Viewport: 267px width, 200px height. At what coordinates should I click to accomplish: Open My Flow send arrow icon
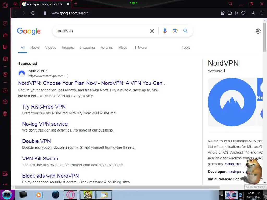point(236,13)
